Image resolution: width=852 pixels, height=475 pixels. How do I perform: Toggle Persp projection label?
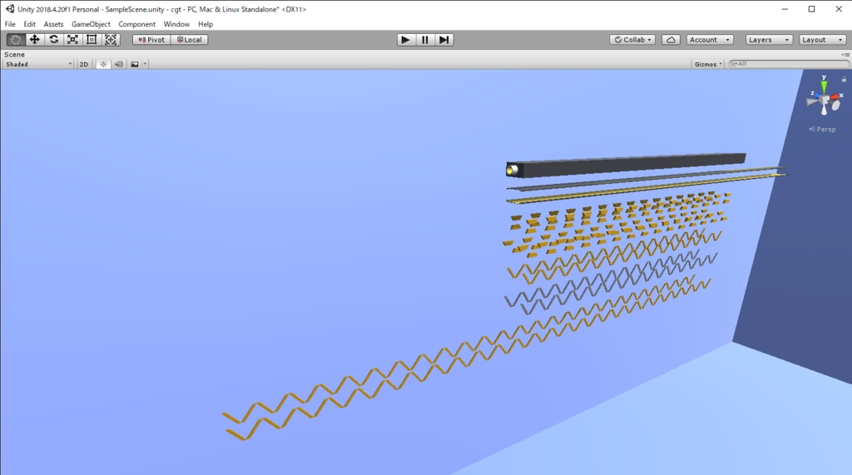click(823, 129)
